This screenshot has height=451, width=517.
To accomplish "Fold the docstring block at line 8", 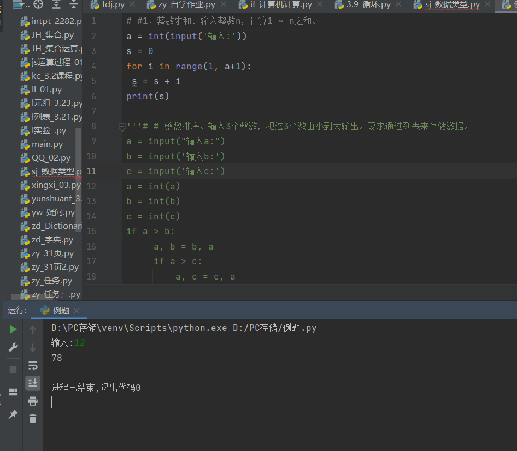I will point(122,127).
